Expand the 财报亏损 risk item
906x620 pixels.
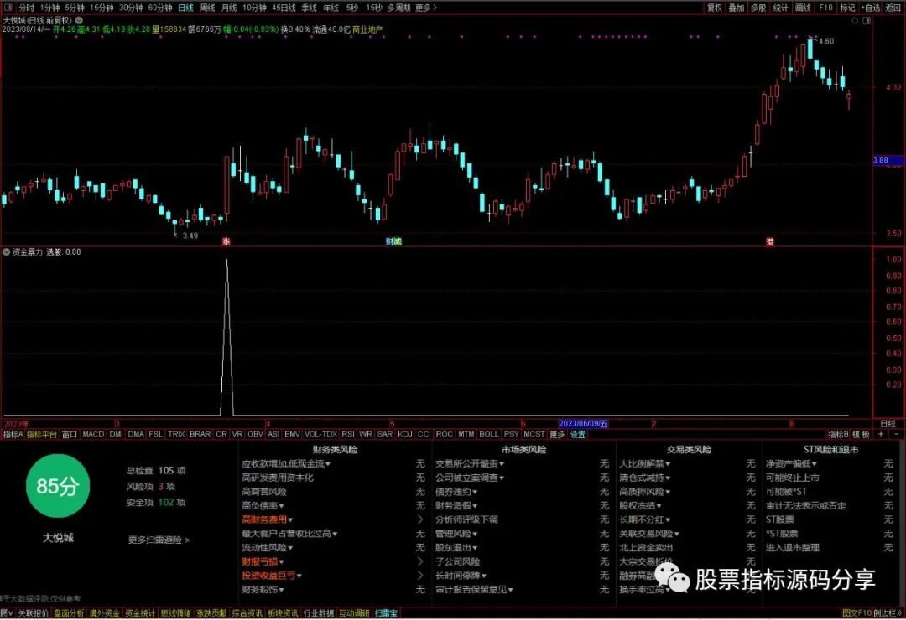pos(263,561)
